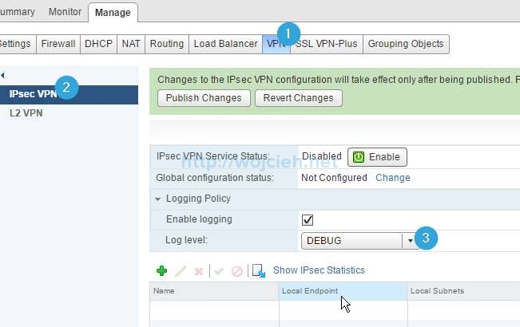Switch to the Monitor tab
520x327 pixels.
click(x=65, y=12)
